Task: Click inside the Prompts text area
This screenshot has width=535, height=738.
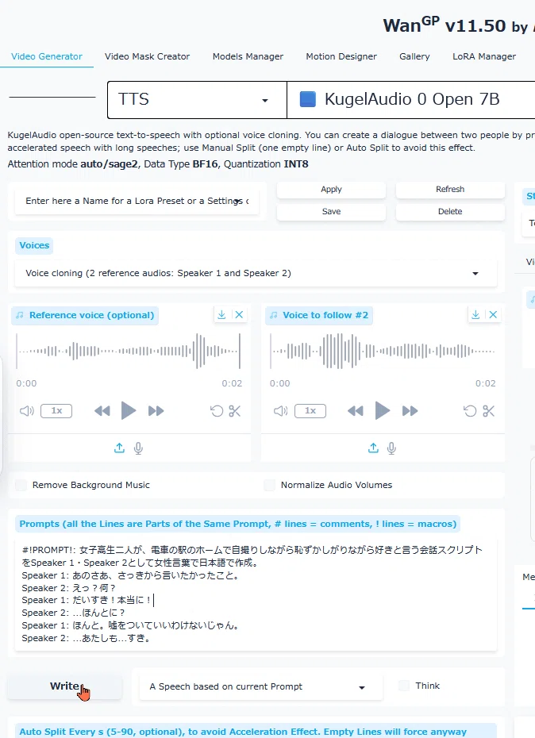Action: pyautogui.click(x=256, y=594)
